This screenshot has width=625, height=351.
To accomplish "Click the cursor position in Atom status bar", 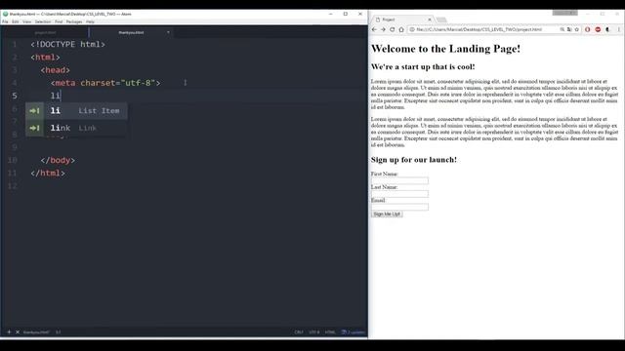I will coord(59,332).
